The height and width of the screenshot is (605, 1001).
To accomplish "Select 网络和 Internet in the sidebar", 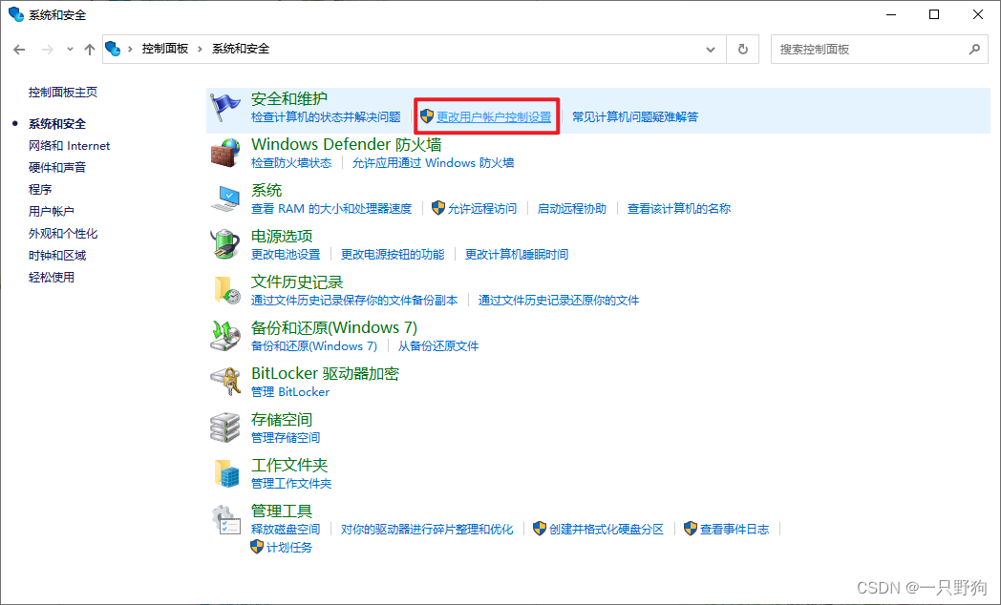I will click(69, 146).
